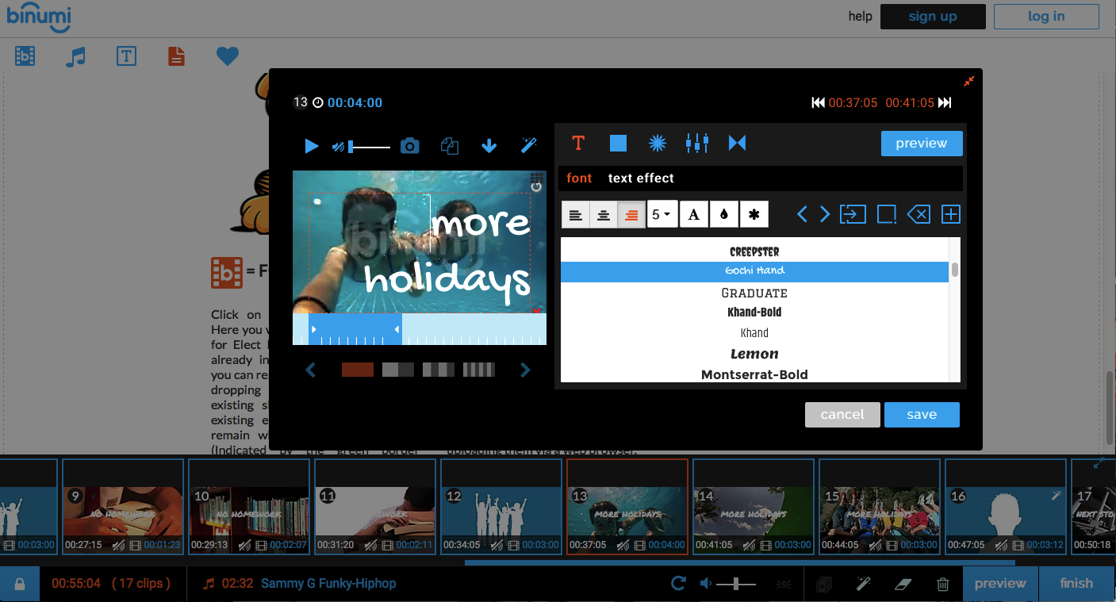
Task: Adjust the clip volume slider in editor
Action: point(370,147)
